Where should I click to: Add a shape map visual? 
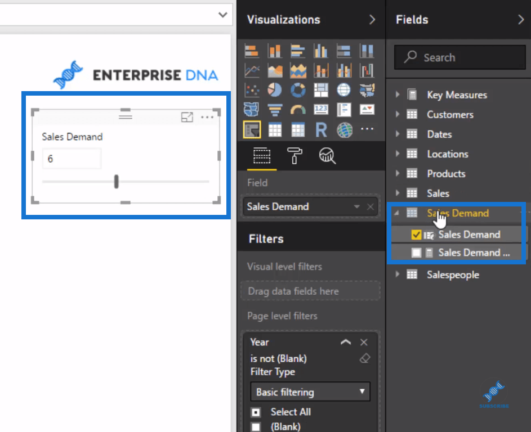tap(252, 110)
